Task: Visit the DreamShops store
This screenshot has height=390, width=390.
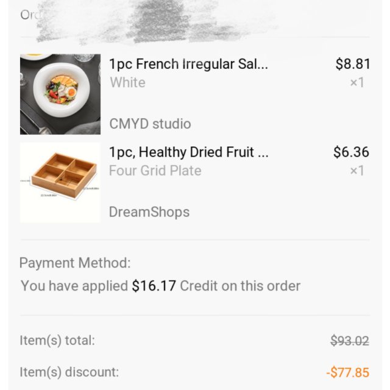Action: point(149,212)
